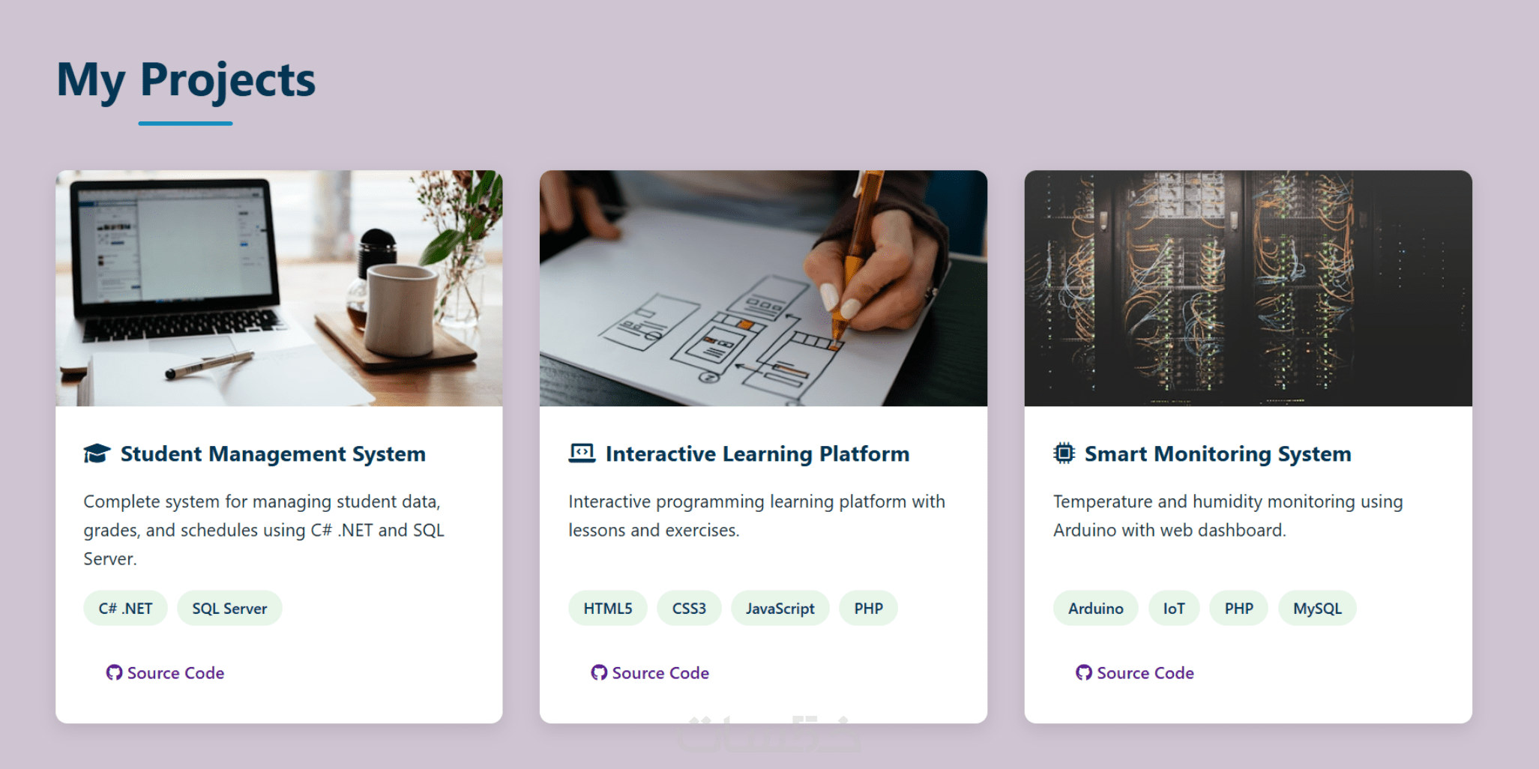Select the C# .NET tag
Screen dimensions: 1539x769
point(125,608)
